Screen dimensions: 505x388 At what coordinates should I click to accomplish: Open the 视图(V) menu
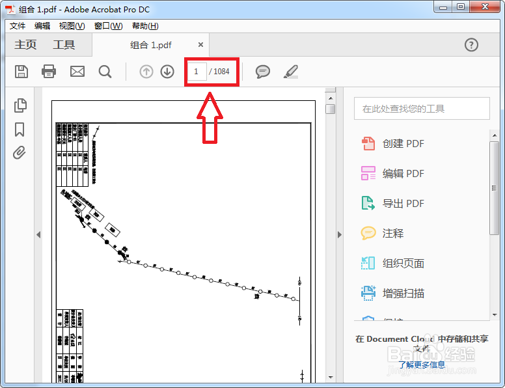(72, 26)
